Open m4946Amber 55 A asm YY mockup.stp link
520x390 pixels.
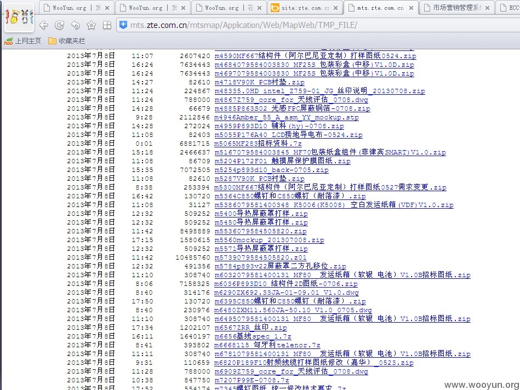287,117
